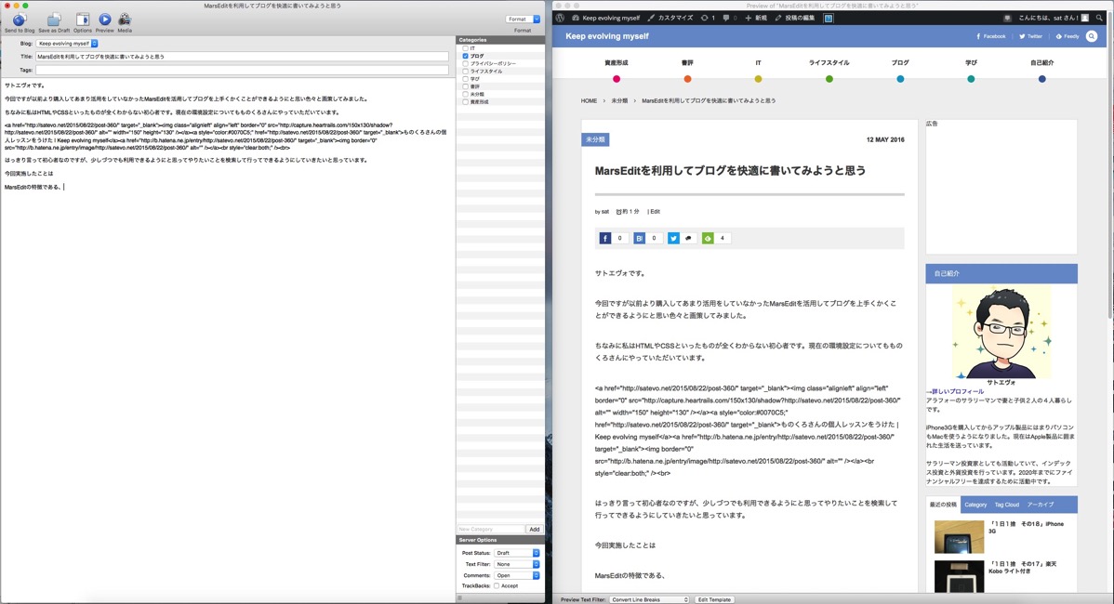Click the orange dot under 書評
The height and width of the screenshot is (604, 1114).
tap(687, 79)
